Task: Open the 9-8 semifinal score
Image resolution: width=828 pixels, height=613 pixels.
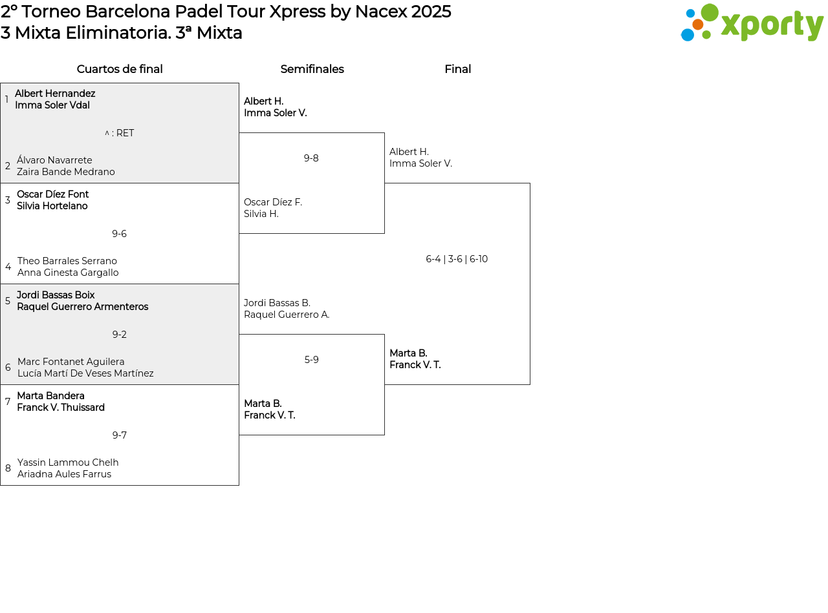Action: click(311, 158)
